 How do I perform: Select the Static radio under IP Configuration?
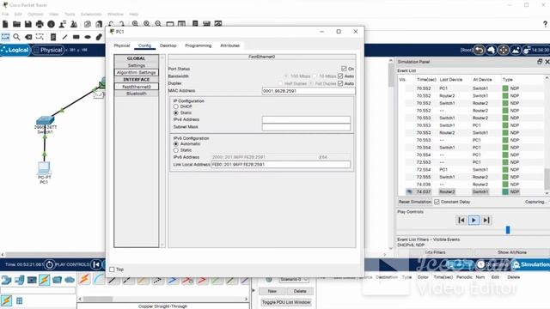point(175,112)
